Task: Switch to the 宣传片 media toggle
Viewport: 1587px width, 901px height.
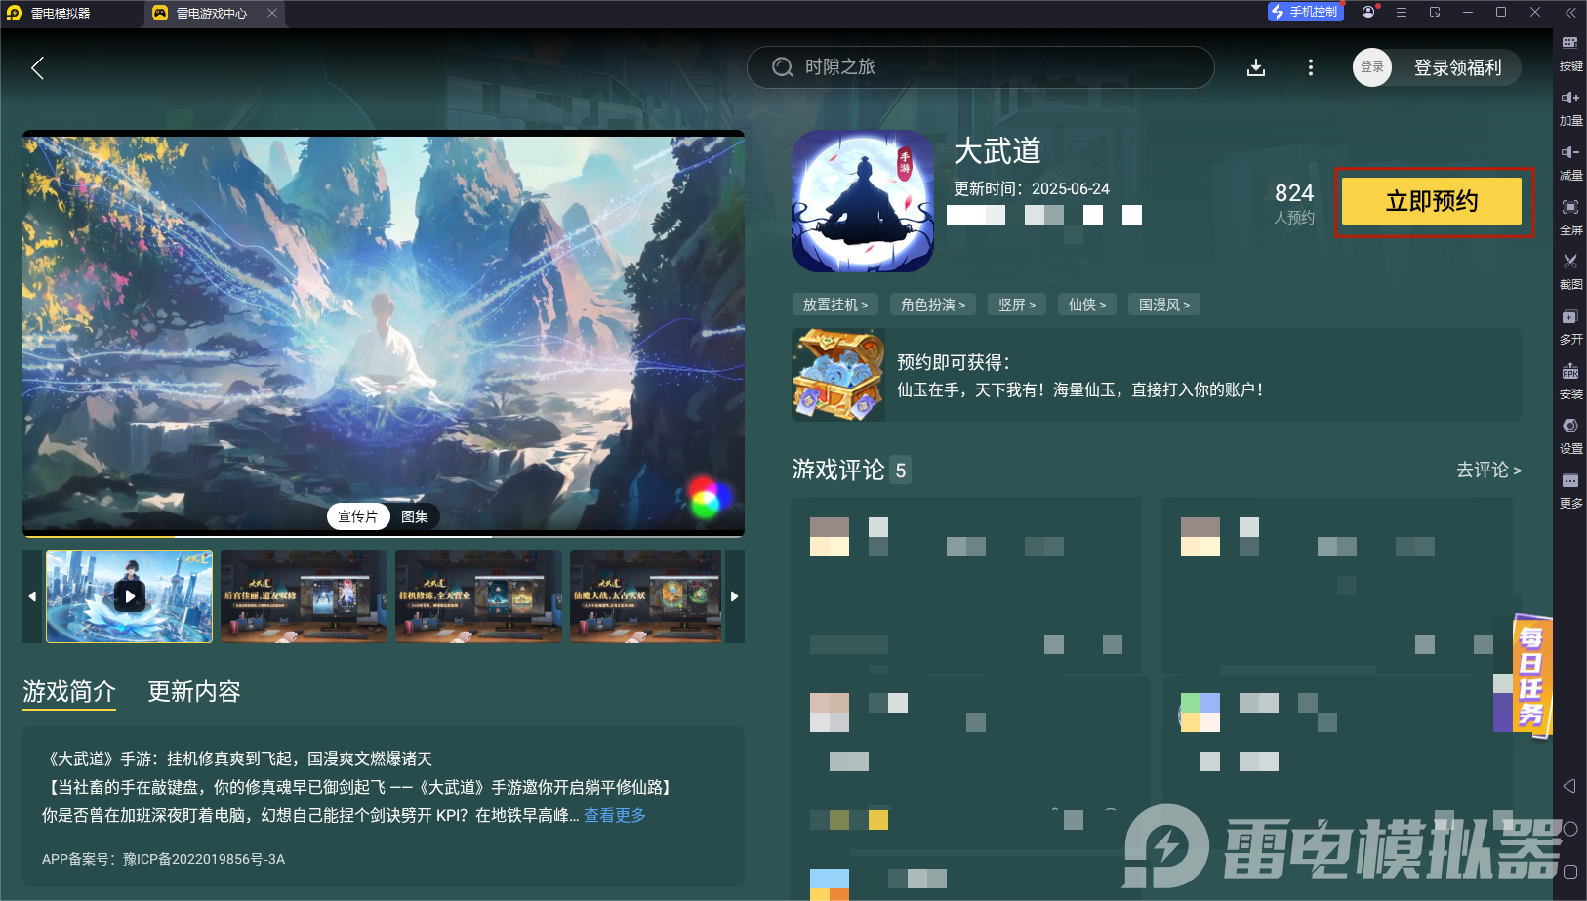Action: tap(358, 516)
